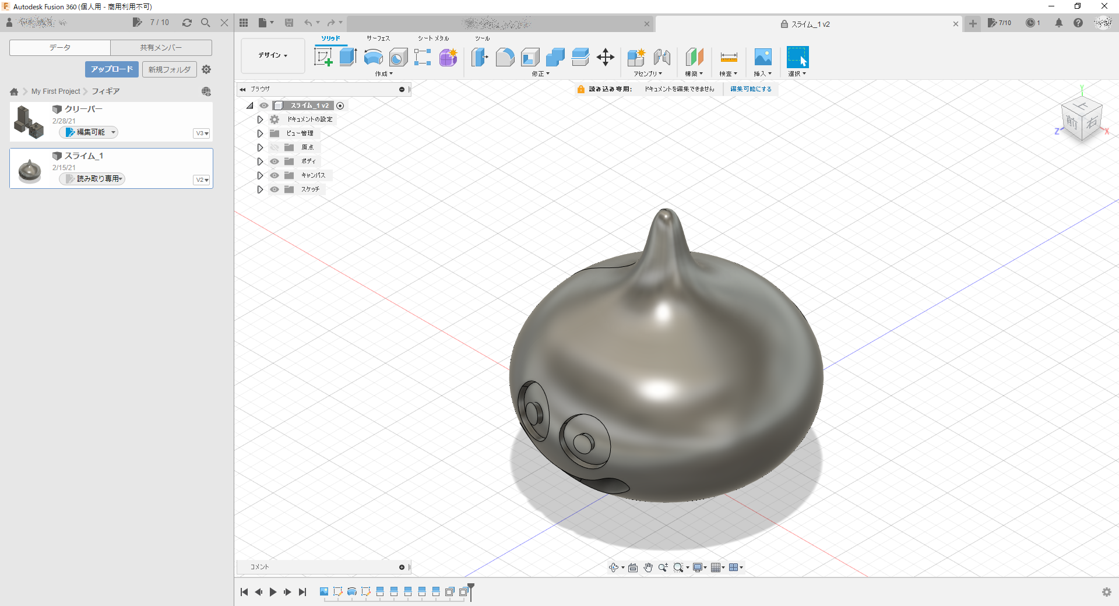
Task: Select the Insert image icon
Action: [x=763, y=57]
